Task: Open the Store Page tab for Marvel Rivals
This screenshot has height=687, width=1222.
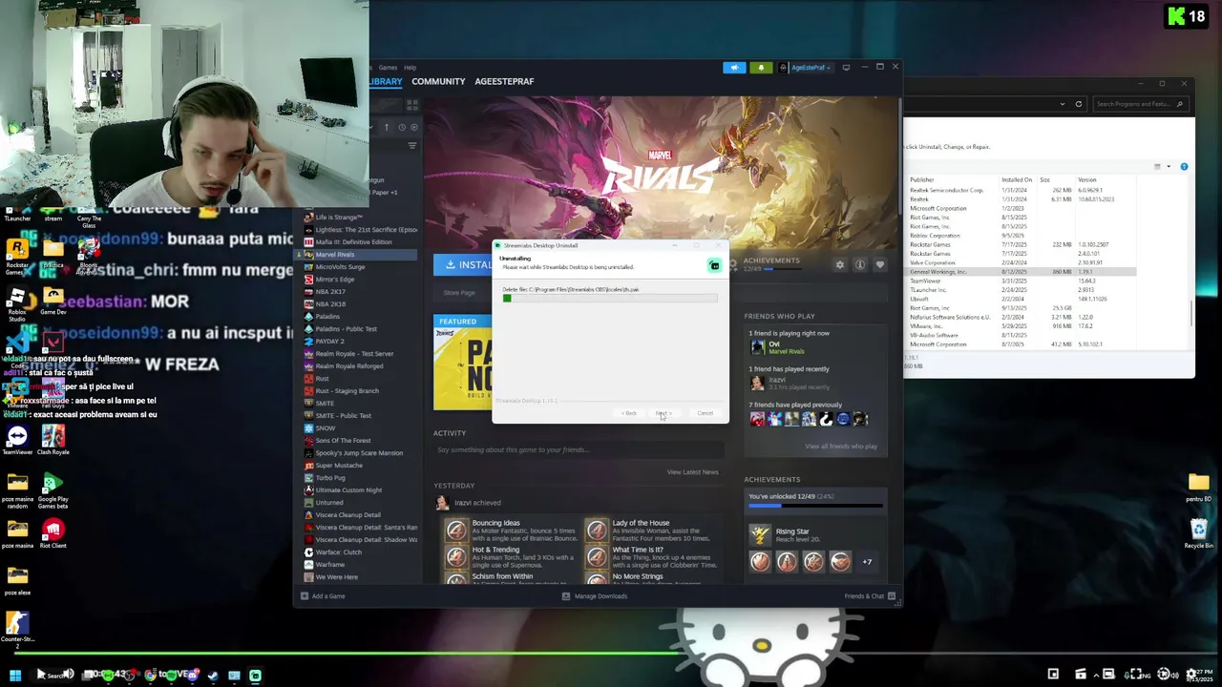Action: click(x=459, y=293)
